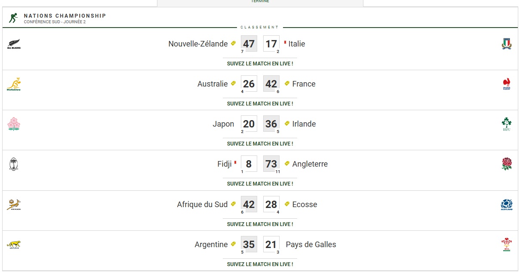520x276 pixels.
Task: Follow live link under Australie vs France
Action: (x=260, y=104)
